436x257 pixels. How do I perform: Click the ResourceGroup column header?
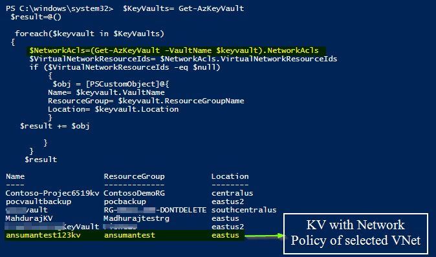click(135, 176)
